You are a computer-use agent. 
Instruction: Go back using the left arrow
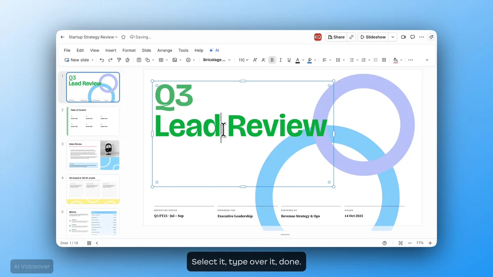62,37
